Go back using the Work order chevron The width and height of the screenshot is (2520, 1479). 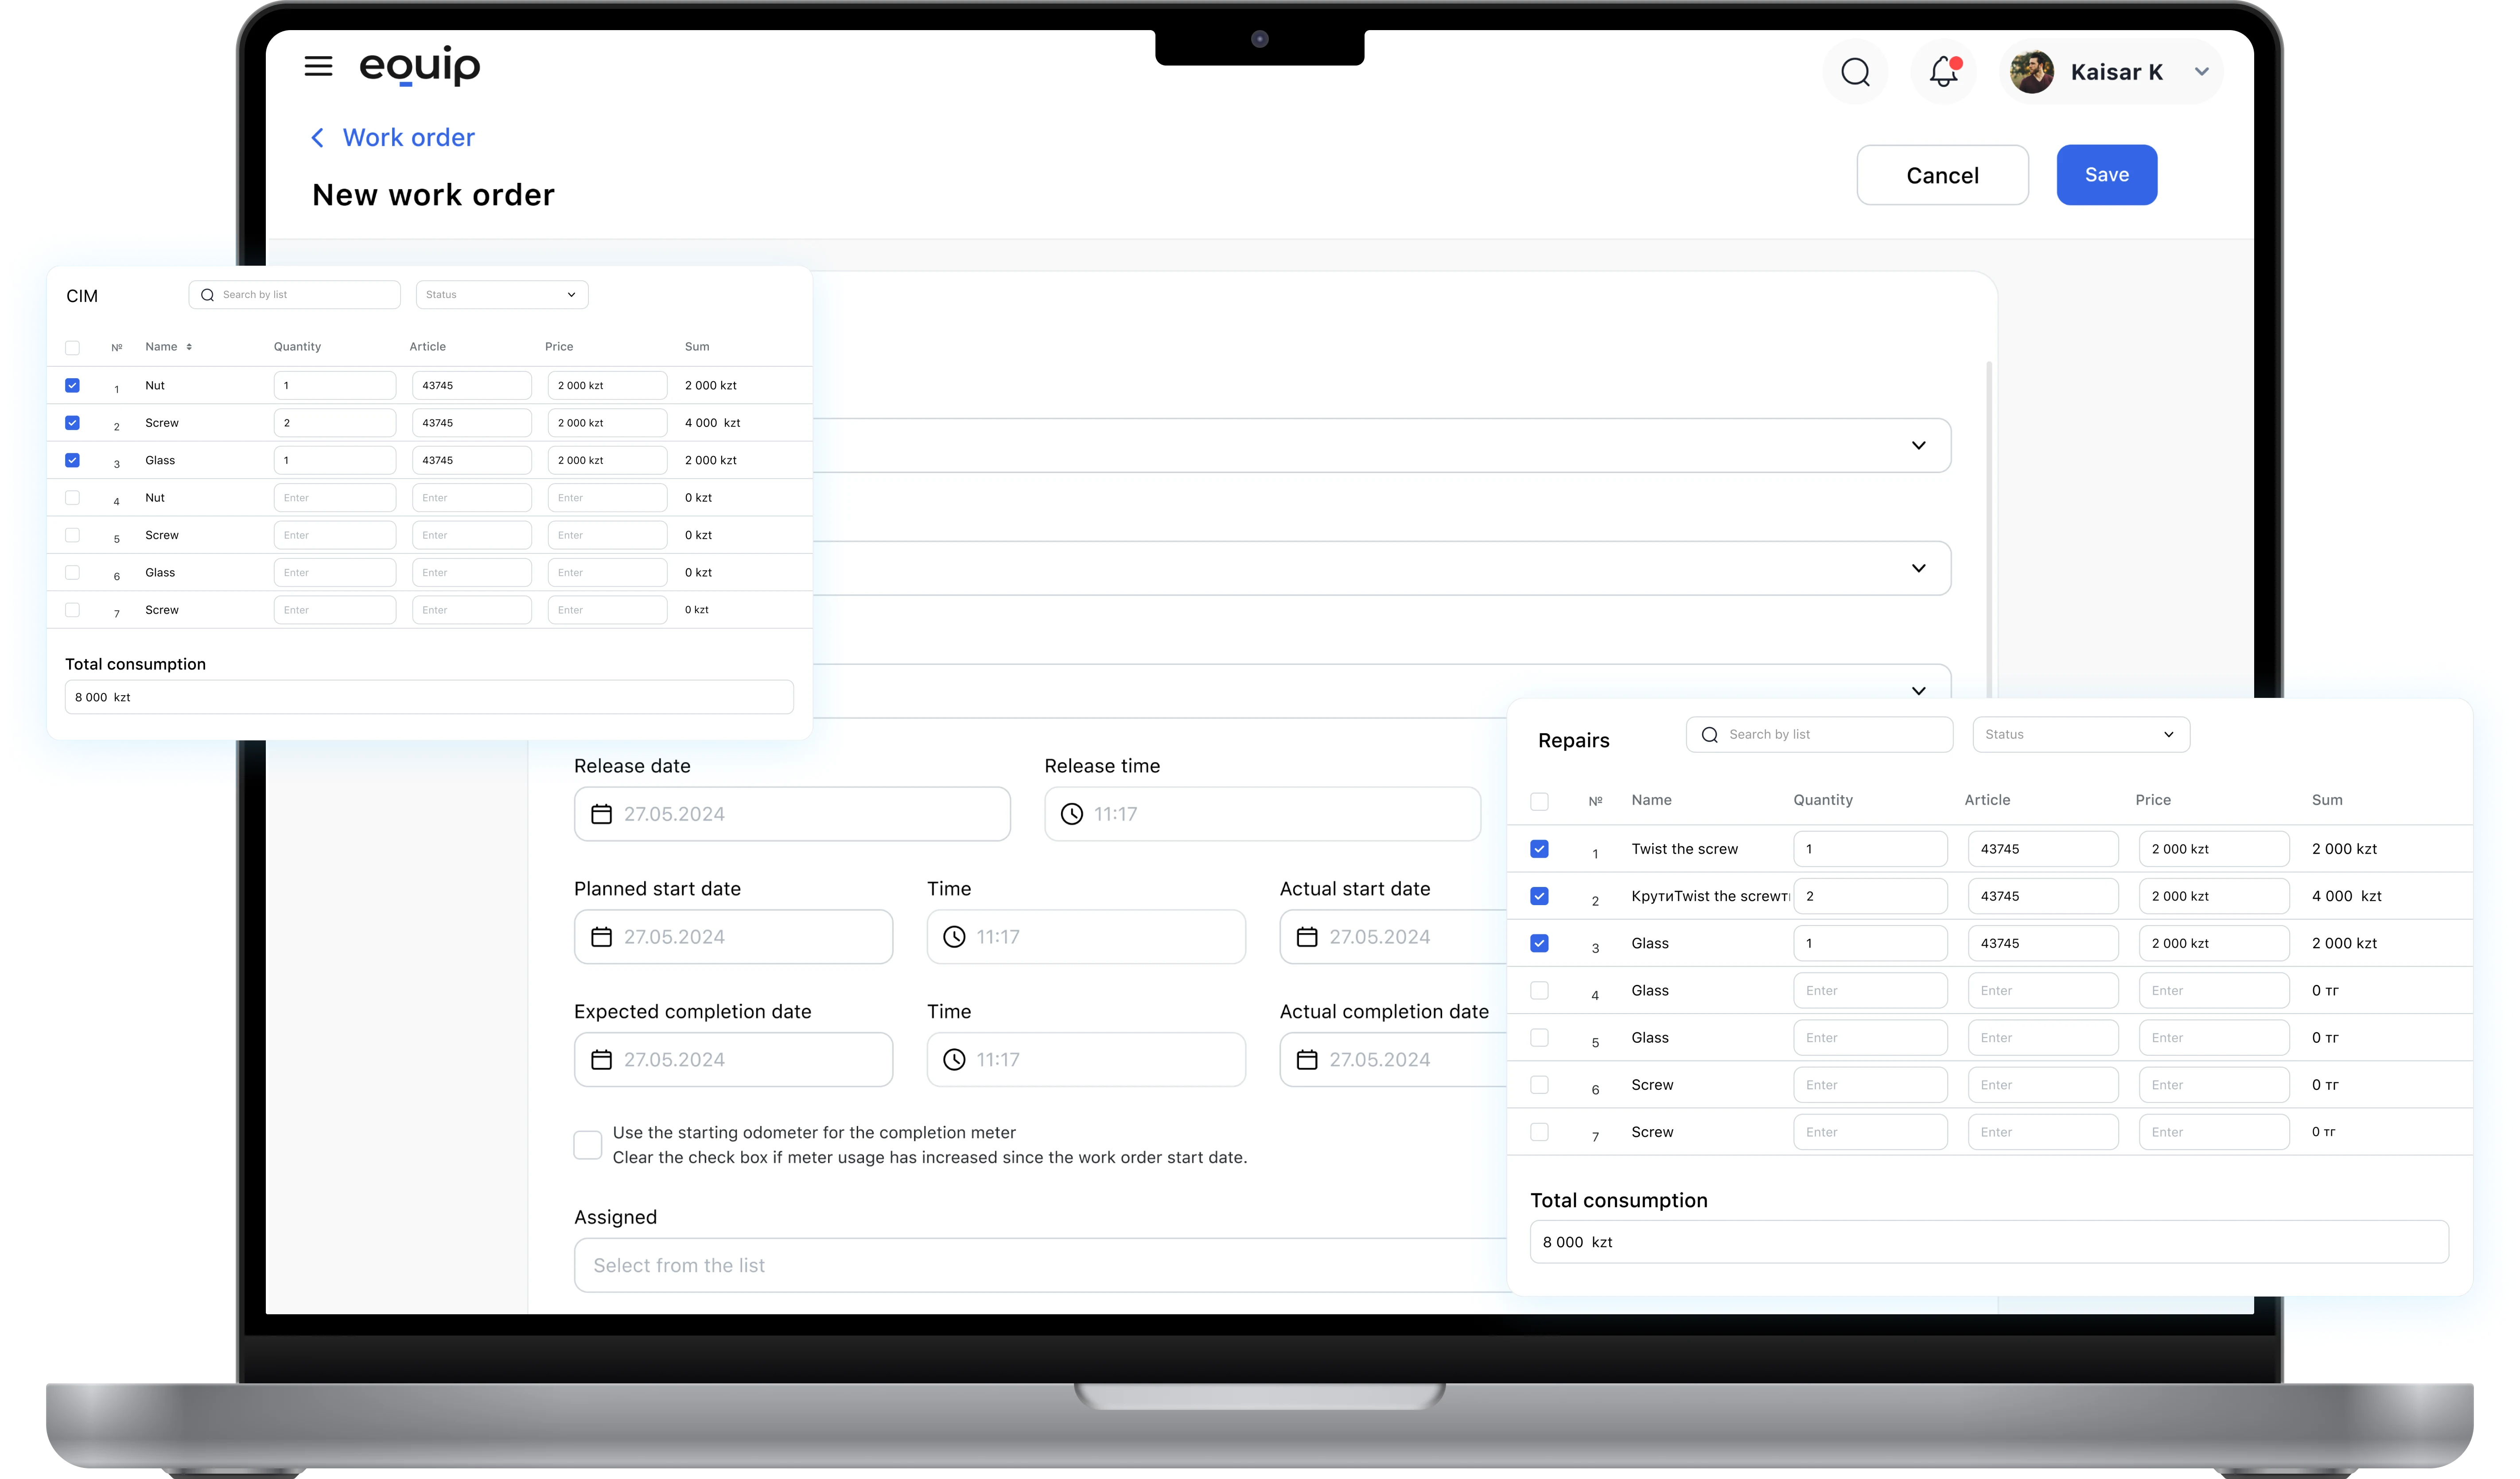[317, 138]
